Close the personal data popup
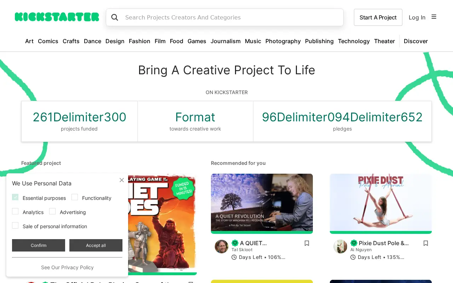This screenshot has height=283, width=453. tap(122, 180)
